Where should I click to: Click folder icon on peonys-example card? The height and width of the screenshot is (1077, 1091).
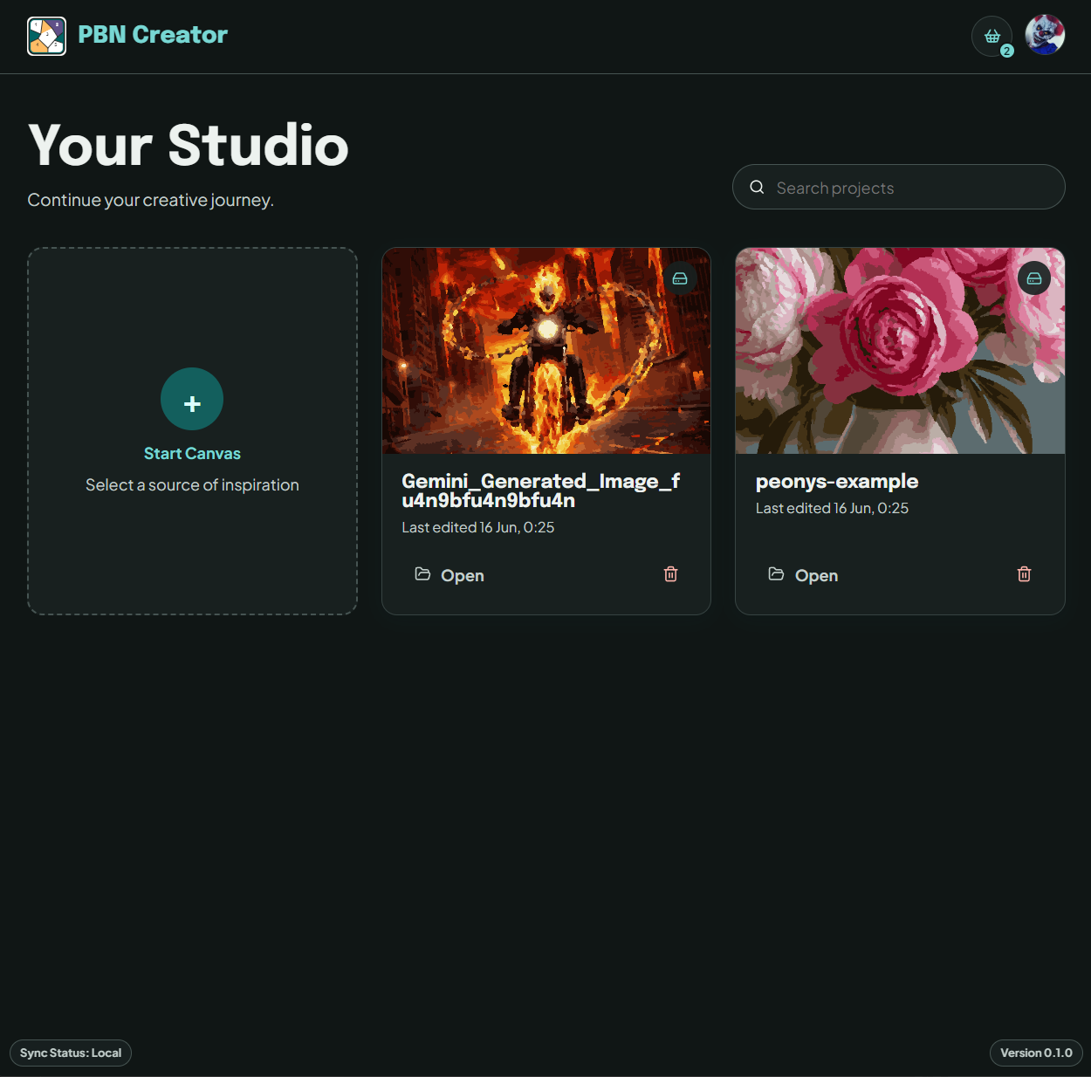click(x=776, y=574)
